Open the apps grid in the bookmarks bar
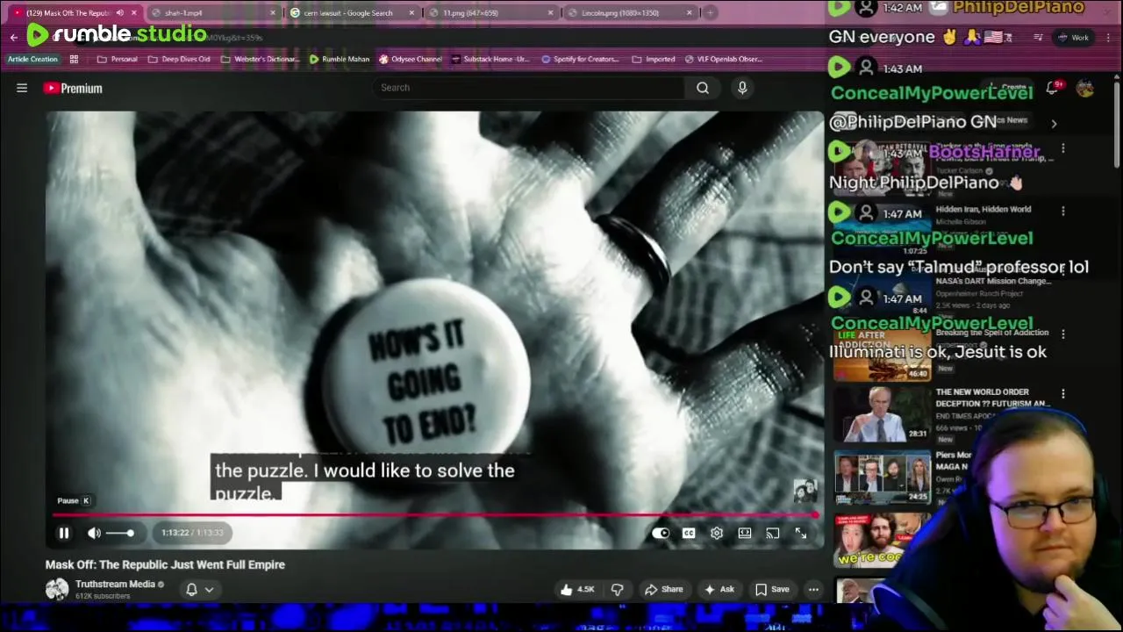 (x=74, y=60)
